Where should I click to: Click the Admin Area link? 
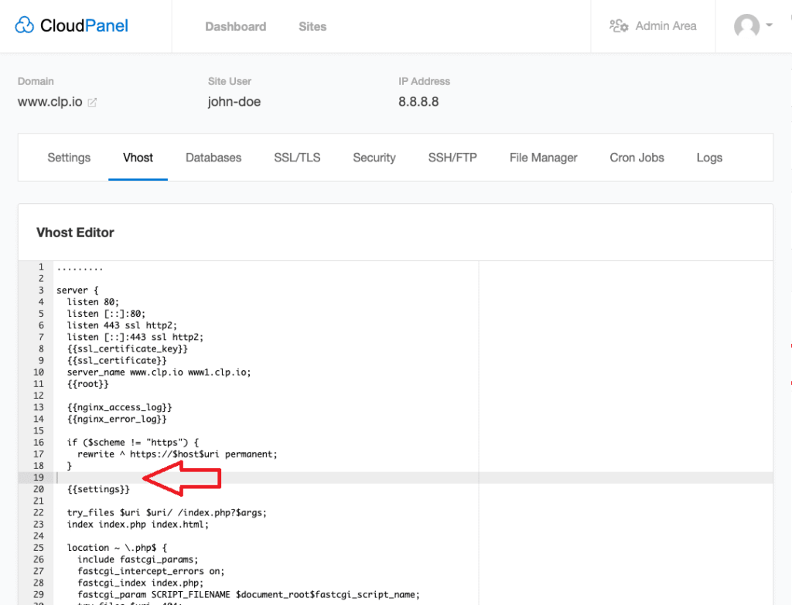[x=665, y=26]
